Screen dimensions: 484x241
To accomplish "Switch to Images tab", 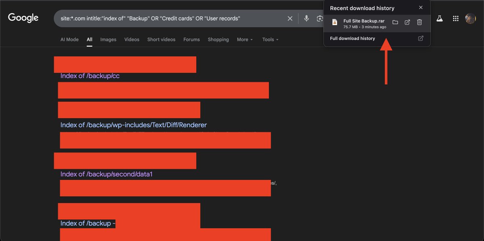I will (x=108, y=39).
